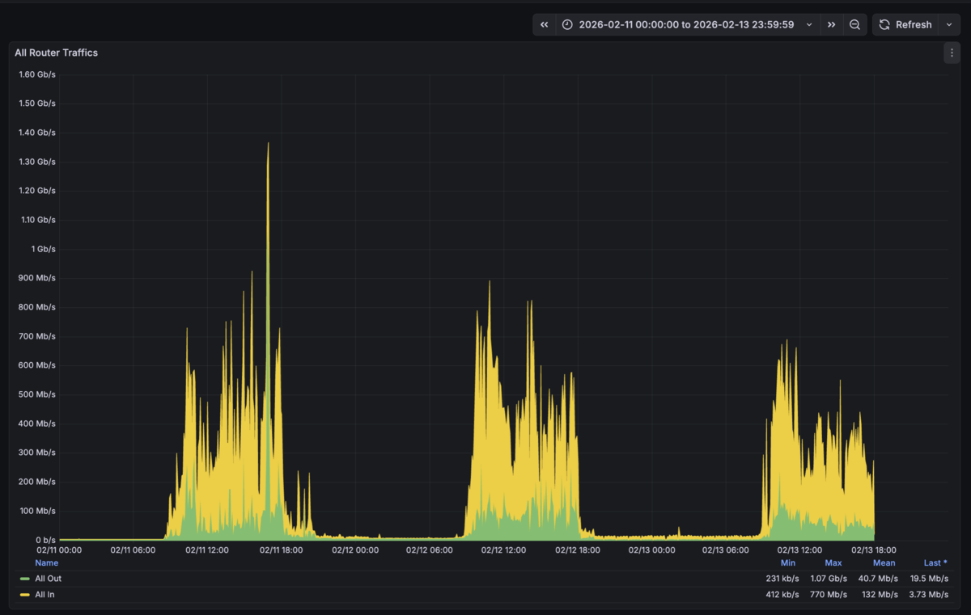The image size is (971, 615).
Task: Sort legend by Mean column
Action: click(884, 562)
